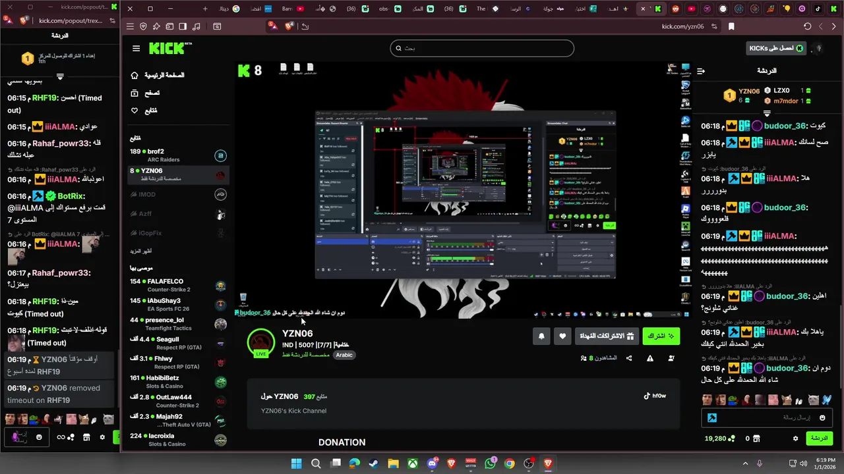Open the hf0w TikTok link
The width and height of the screenshot is (844, 474).
[x=655, y=396]
